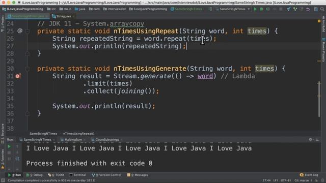Open SameStringNTimes run configuration dropdown
This screenshot has width=326, height=183.
tap(233, 9)
